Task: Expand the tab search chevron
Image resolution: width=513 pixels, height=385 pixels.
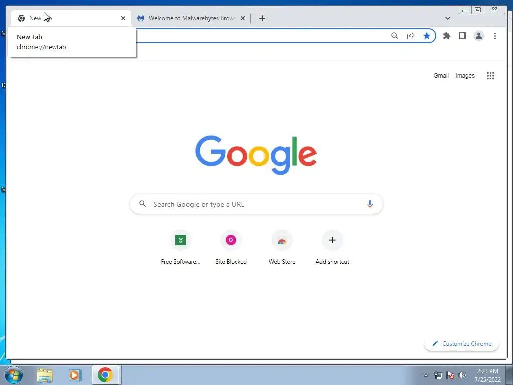Action: coord(447,18)
